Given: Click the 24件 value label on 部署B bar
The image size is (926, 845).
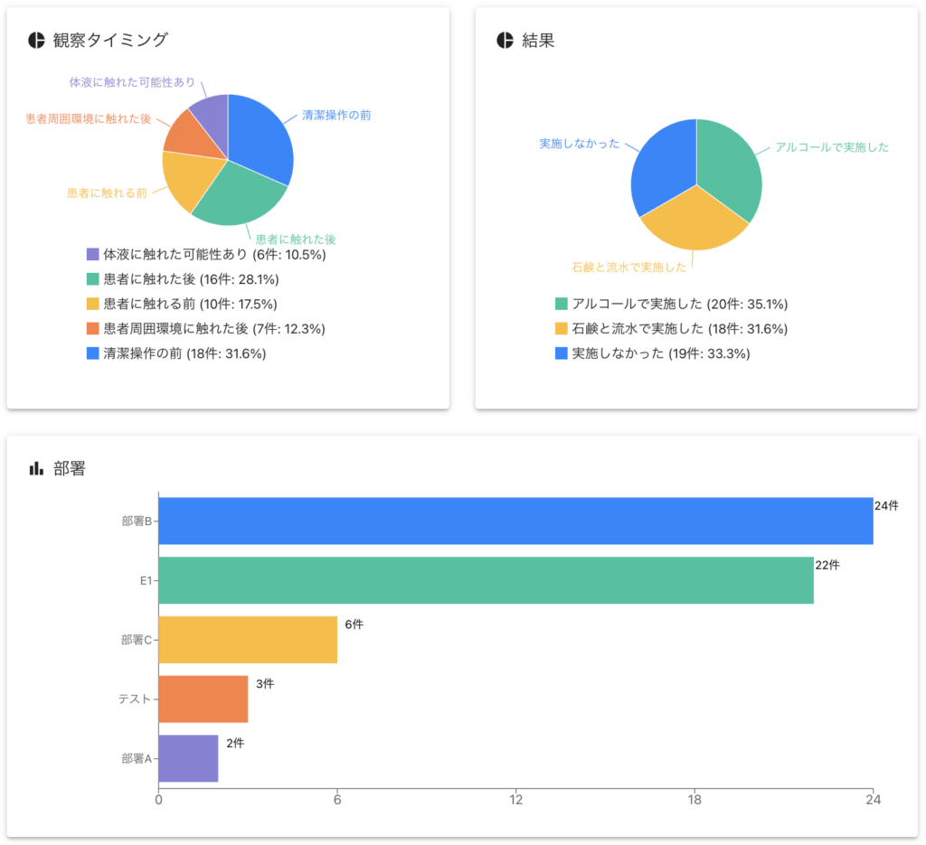Looking at the screenshot, I should [x=886, y=506].
